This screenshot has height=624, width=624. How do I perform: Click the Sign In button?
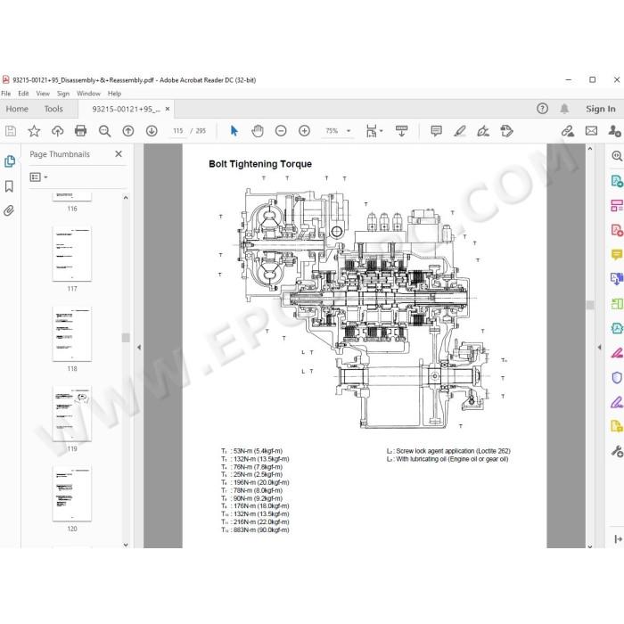point(601,109)
